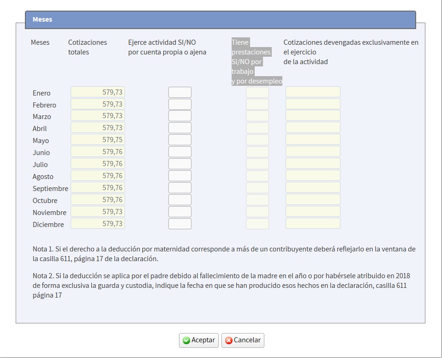Click the Junio activity SI/NO field

point(179,152)
